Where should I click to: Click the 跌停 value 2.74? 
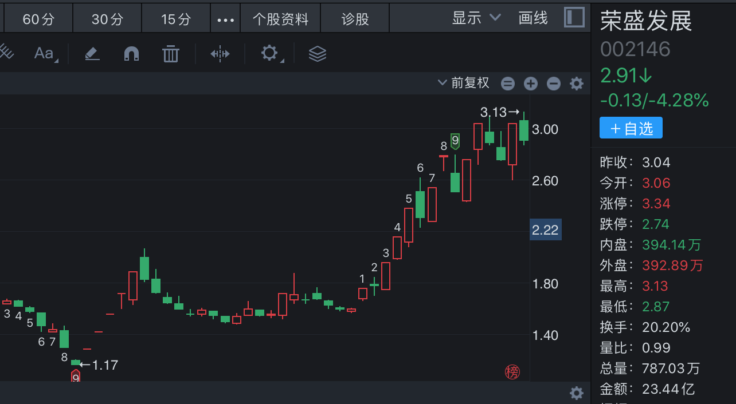[656, 224]
